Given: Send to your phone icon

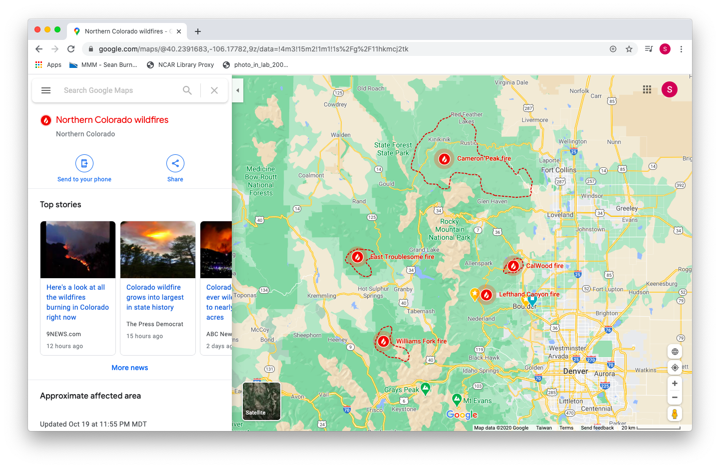Looking at the screenshot, I should coord(84,163).
